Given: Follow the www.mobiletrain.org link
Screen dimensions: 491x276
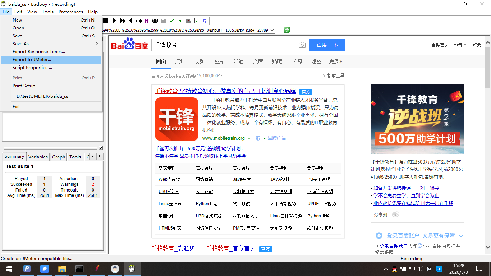Looking at the screenshot, I should (223, 138).
